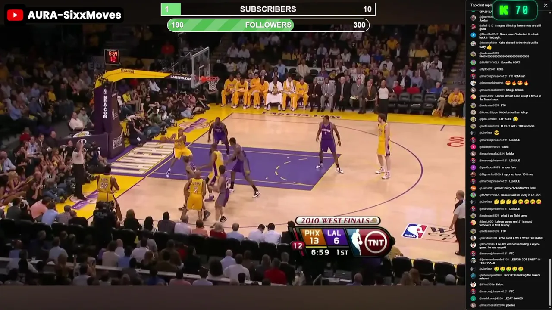Viewport: 552px width, 310px height.
Task: Click avatar beside 'I'm NotAsian' message
Action: (x=473, y=76)
